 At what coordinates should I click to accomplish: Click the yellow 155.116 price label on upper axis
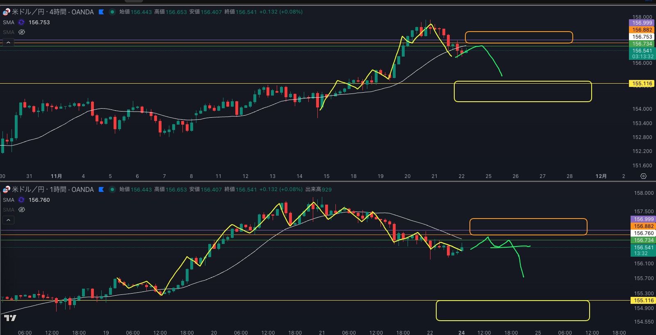(642, 84)
